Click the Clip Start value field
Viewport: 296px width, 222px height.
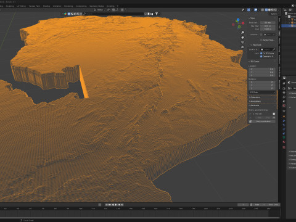[x=268, y=26]
